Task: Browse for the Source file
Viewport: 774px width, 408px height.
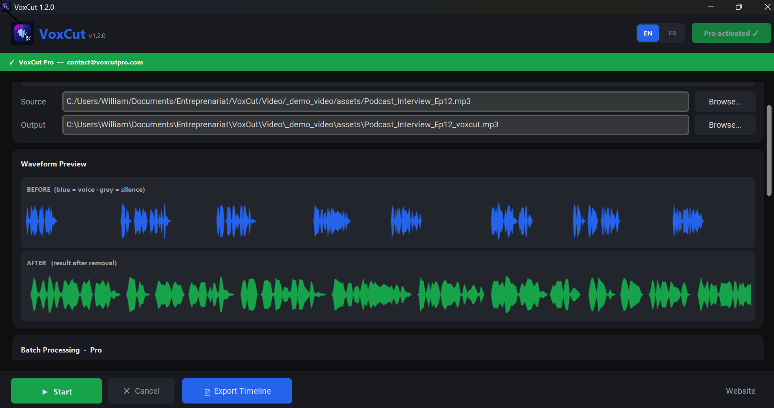Action: [725, 102]
